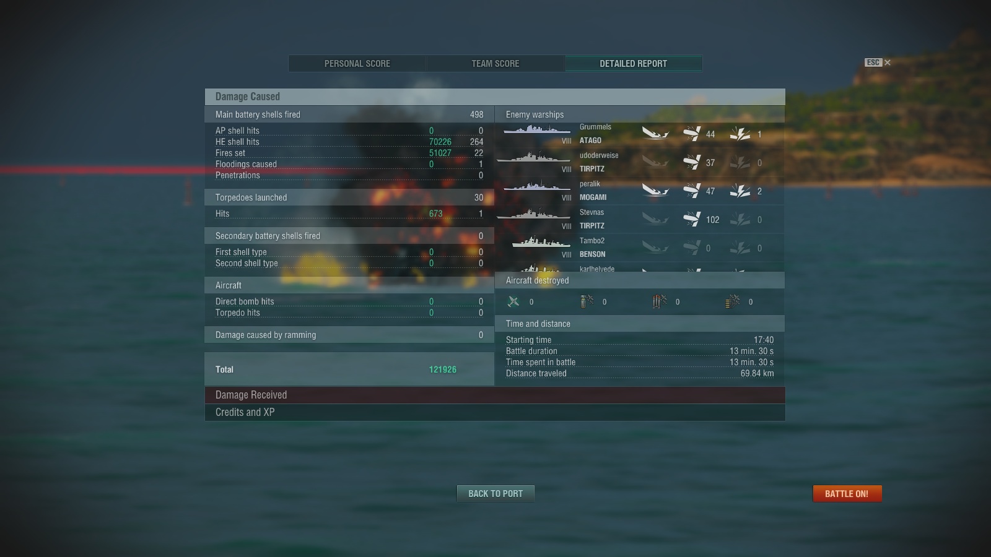Screen dimensions: 991x557
Task: Start a new match with Battle On!
Action: tap(847, 493)
